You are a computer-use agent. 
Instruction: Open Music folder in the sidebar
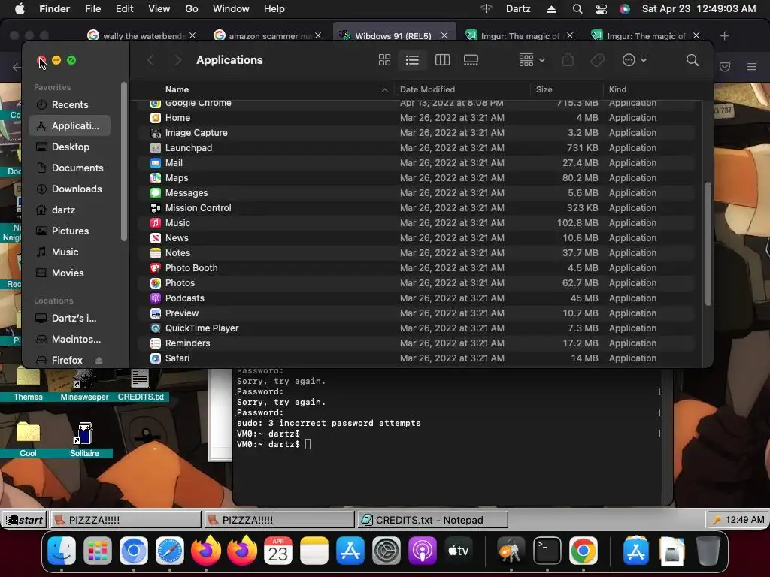coord(70,252)
